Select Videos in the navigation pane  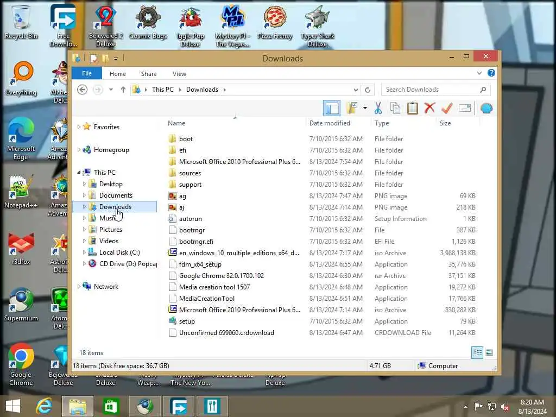point(109,241)
